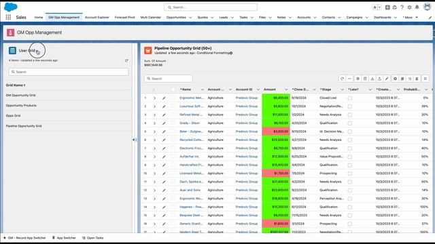Click the pencil edit icon in grid toolbar

(x=387, y=79)
